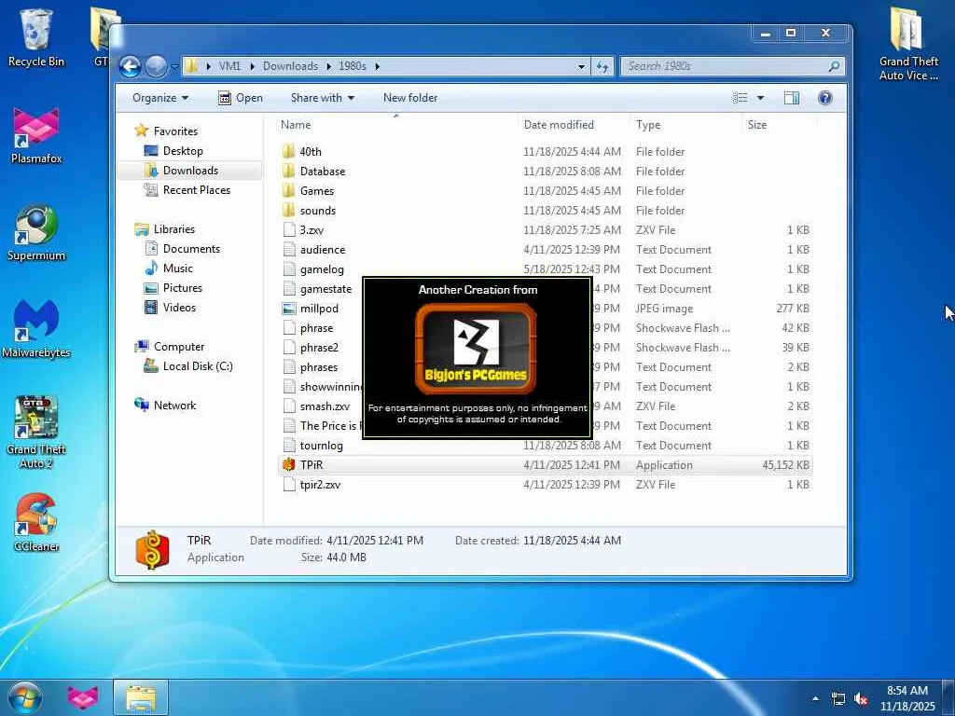
Task: Click the Explorer Forward arrow
Action: pyautogui.click(x=156, y=66)
